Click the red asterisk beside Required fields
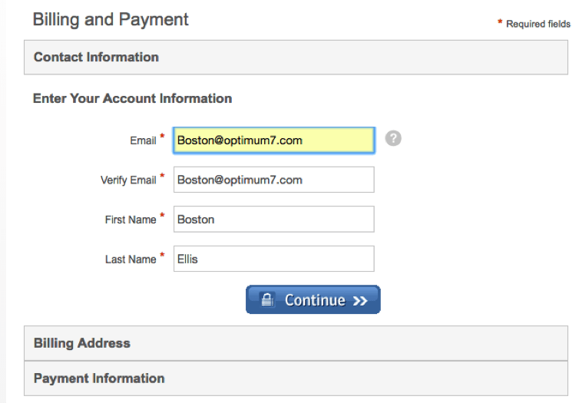Screen dimensions: 579x403 [500, 21]
